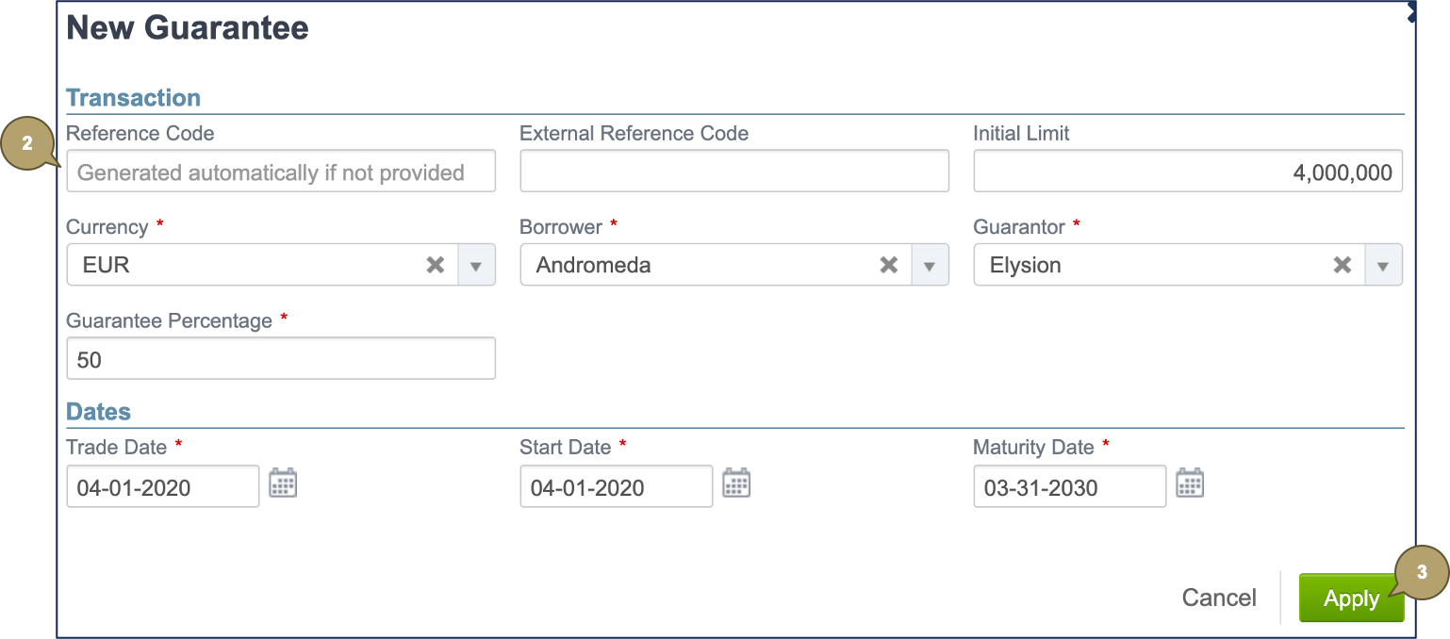Expand the Borrower dropdown arrow
Image resolution: width=1450 pixels, height=639 pixels.
pos(930,266)
